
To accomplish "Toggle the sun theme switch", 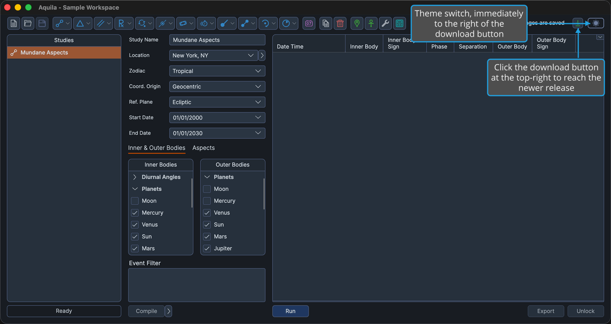I will click(x=596, y=23).
